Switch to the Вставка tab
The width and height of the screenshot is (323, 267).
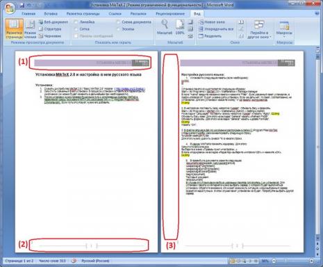(x=51, y=14)
